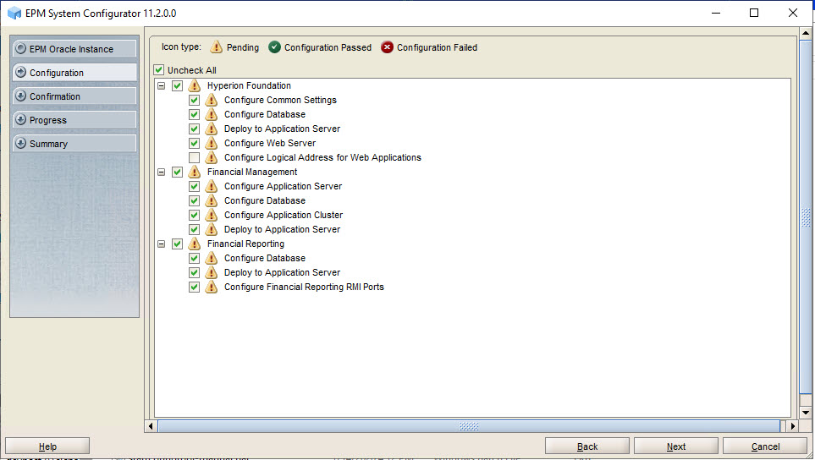Select the Configuration step
Viewport: 815px width, 460px height.
pyautogui.click(x=74, y=73)
